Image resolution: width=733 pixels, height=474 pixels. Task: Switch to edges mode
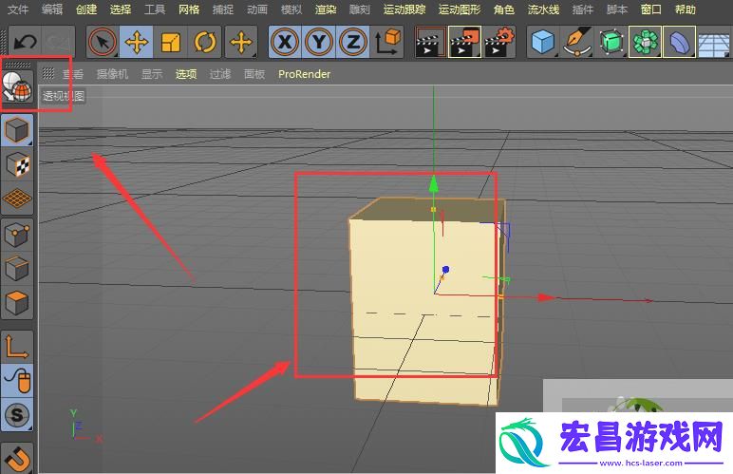point(18,268)
